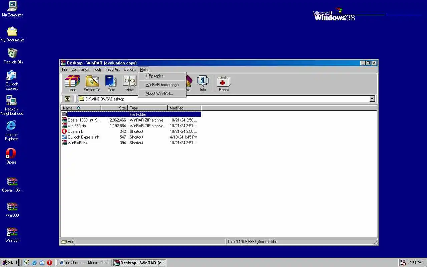Open the File menu
Screen dimensions: 427x267
[x=65, y=69]
